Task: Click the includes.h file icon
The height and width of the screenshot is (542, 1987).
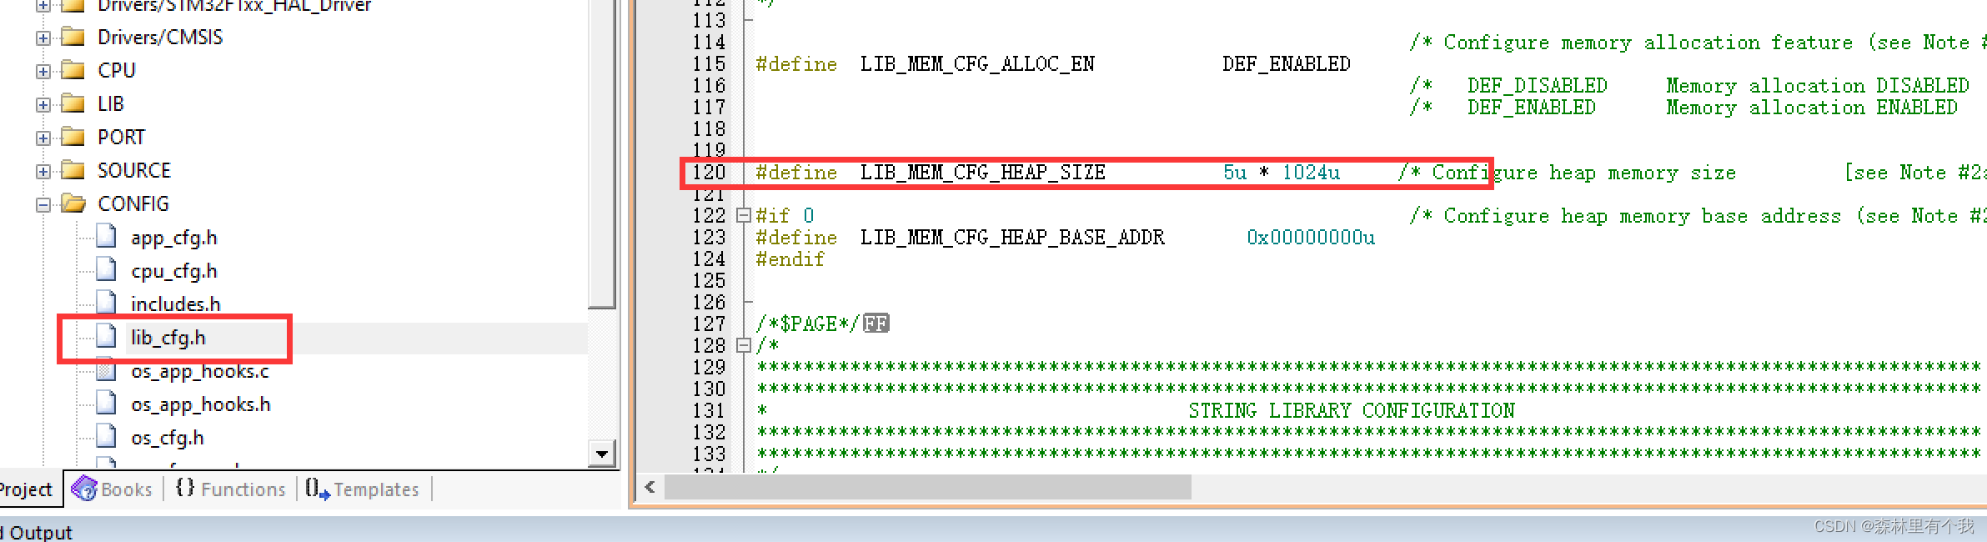Action: (106, 303)
